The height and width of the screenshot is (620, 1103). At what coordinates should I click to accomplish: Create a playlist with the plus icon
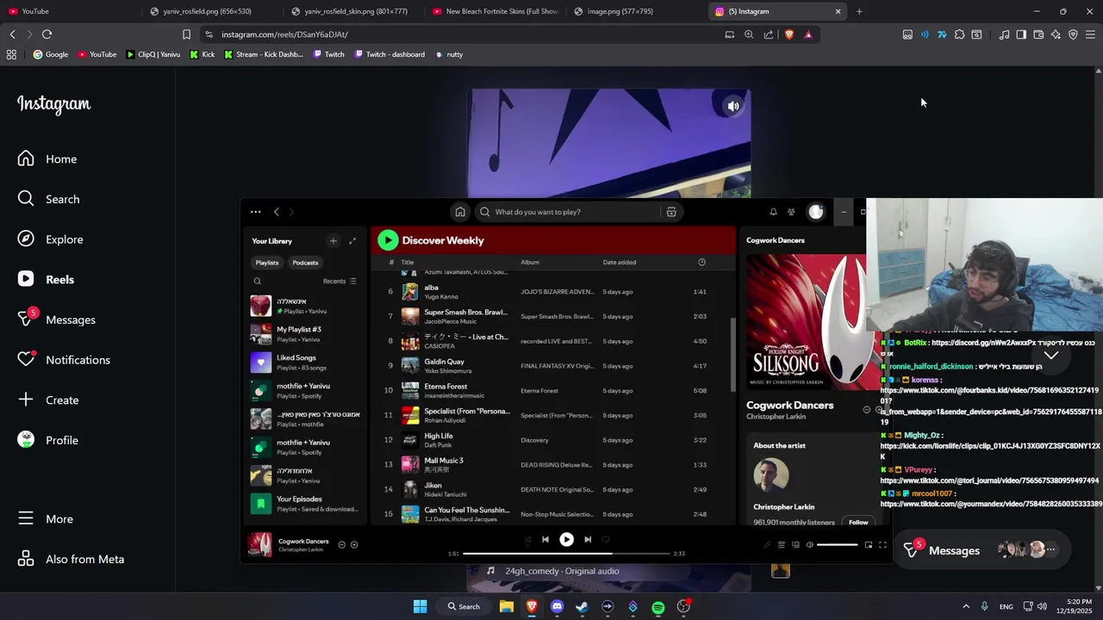pyautogui.click(x=333, y=241)
